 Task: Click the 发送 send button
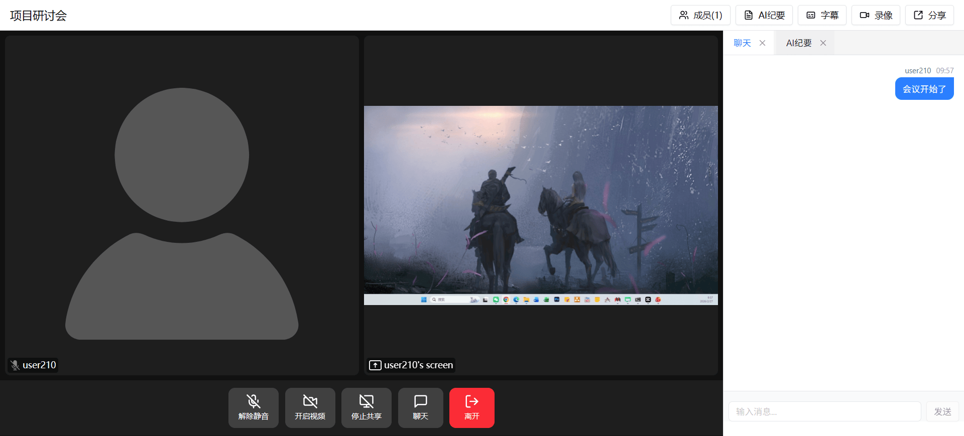tap(942, 411)
